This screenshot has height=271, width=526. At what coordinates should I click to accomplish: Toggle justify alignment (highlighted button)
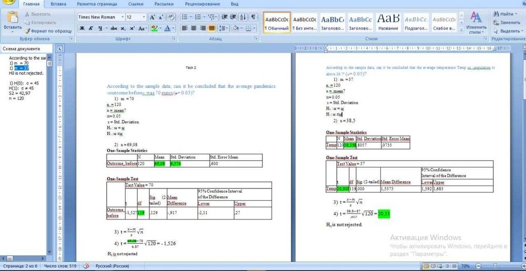211,28
